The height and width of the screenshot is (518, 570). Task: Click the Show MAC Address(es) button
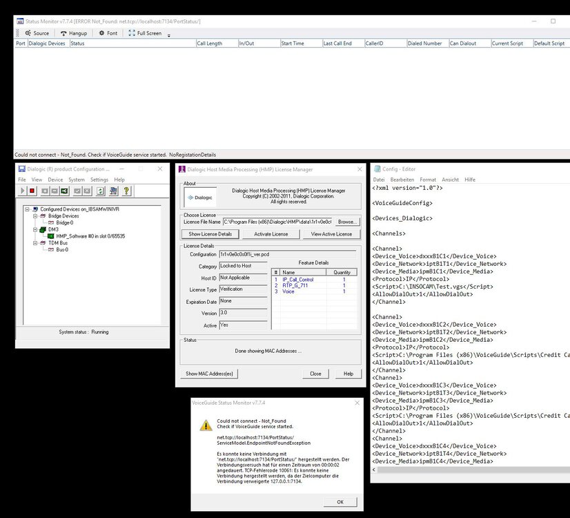coord(209,374)
